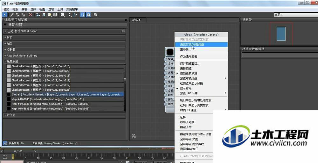This screenshot has height=163, width=318.
Task: Click the Material ID Channel icon
Action: pyautogui.click(x=62, y=15)
